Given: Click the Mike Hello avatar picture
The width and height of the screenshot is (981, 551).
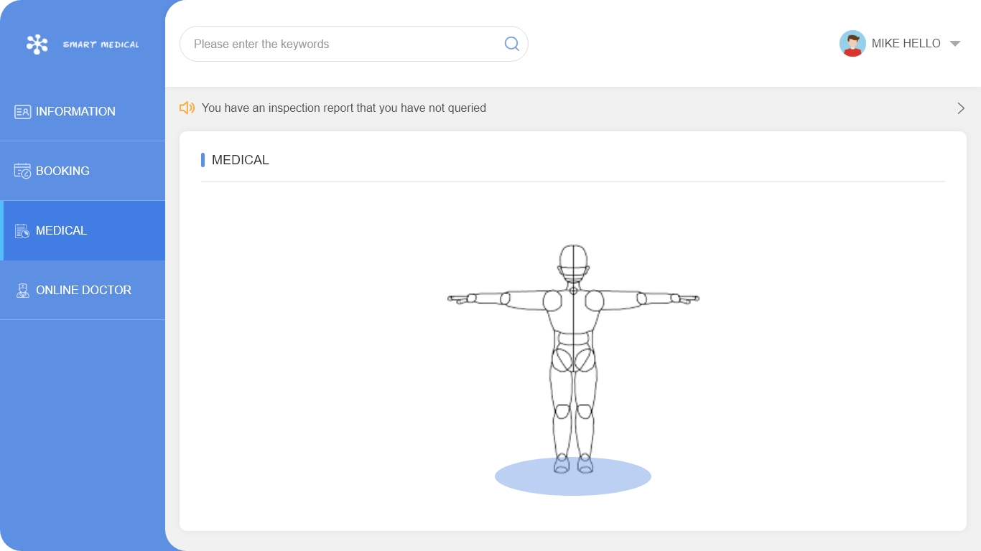Looking at the screenshot, I should coord(852,44).
